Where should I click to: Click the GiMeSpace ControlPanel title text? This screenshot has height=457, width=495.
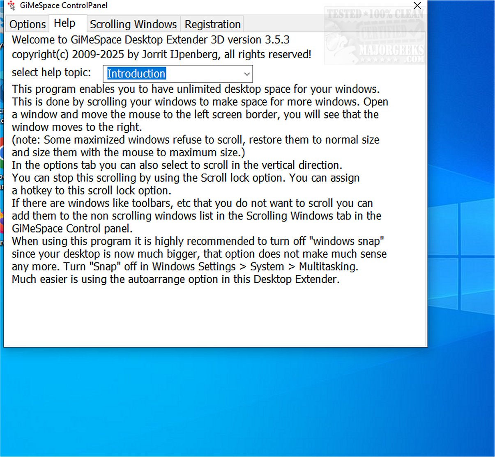(64, 6)
